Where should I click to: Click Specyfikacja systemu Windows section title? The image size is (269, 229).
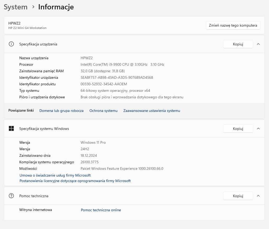click(44, 129)
